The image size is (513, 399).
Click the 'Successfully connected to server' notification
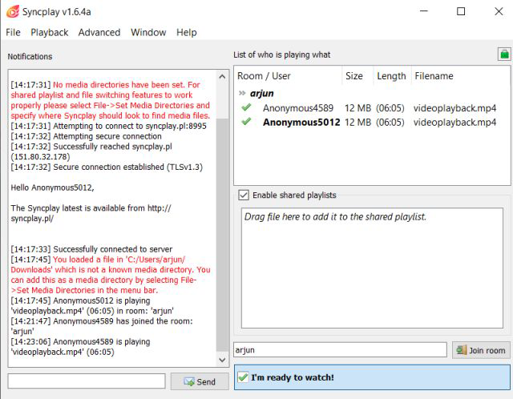(91, 249)
